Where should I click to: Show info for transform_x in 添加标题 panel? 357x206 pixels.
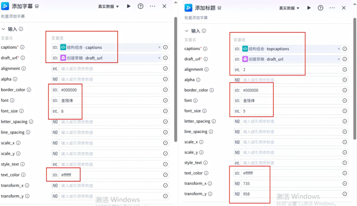pyautogui.click(x=210, y=183)
